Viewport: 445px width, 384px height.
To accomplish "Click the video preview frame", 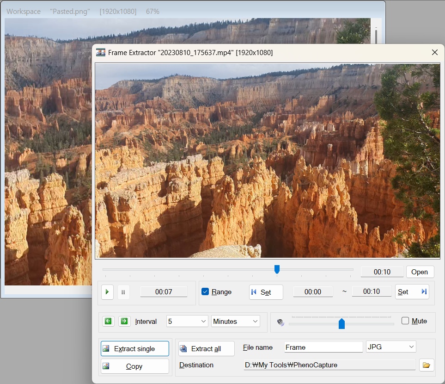I will (268, 161).
